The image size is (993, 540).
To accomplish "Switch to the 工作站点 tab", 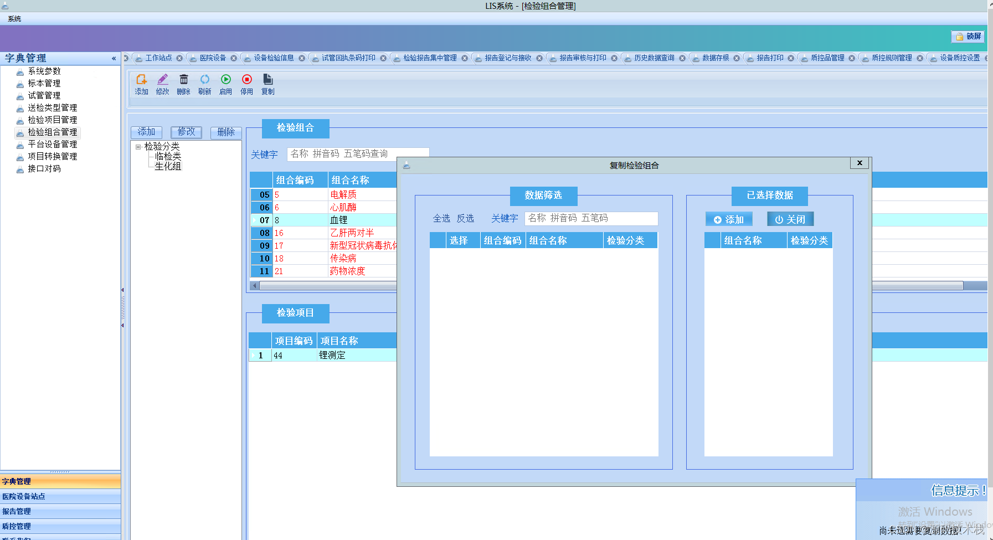I will [158, 58].
